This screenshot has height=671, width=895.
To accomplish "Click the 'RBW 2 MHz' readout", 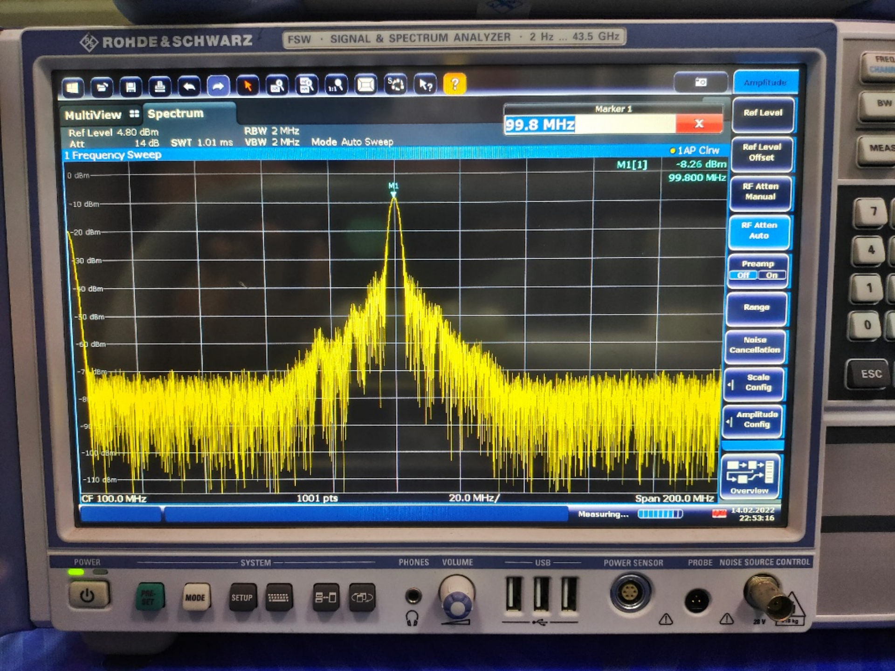I will click(272, 131).
